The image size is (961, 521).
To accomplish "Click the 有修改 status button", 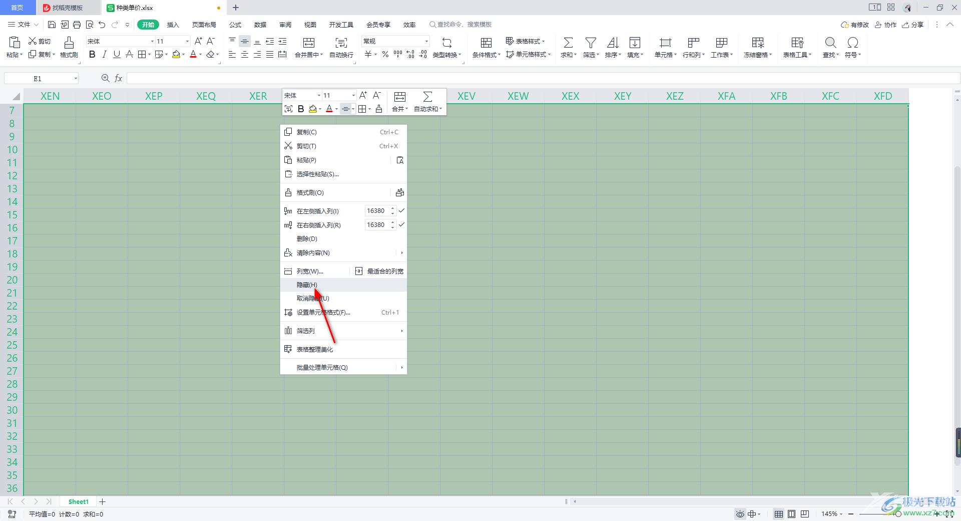I will pos(854,25).
